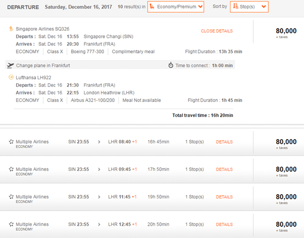This screenshot has width=304, height=238.
Task: Click airline icon for flight arriving 11:45
Action: pyautogui.click(x=11, y=197)
